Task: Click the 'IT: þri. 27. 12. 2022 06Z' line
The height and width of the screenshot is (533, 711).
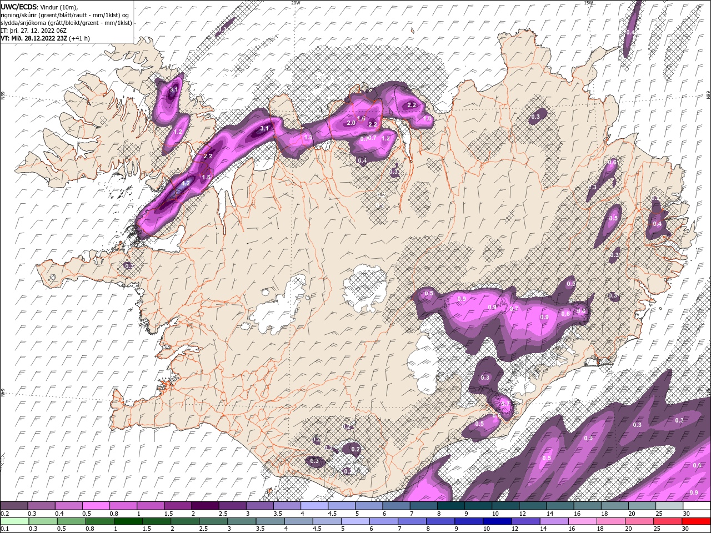Action: pos(33,31)
